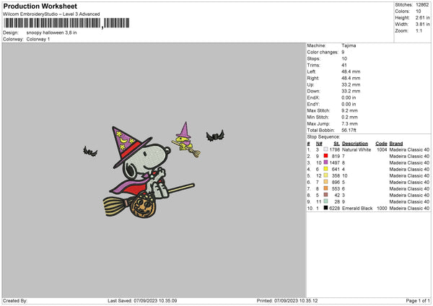The height and width of the screenshot is (306, 433).
Task: Click the Code column header
Action: pos(381,144)
